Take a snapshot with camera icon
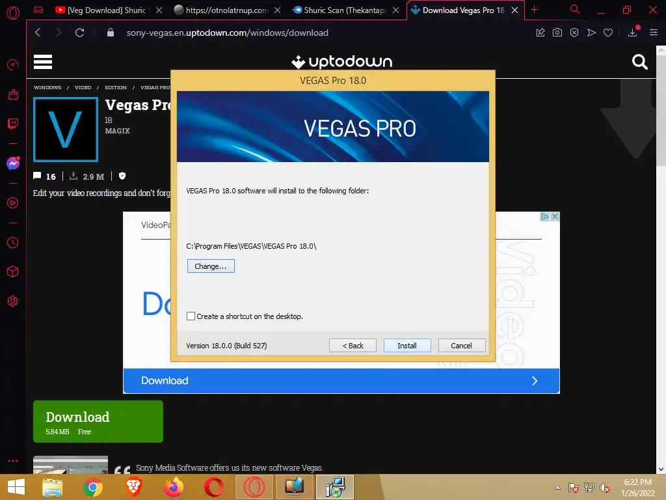 click(x=557, y=33)
